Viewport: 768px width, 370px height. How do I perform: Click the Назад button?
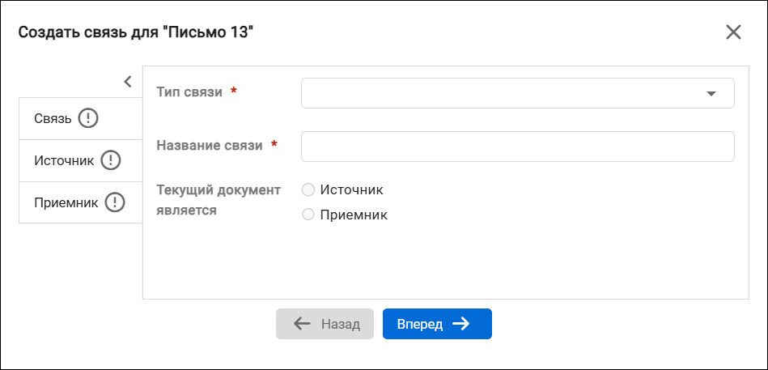(x=325, y=323)
